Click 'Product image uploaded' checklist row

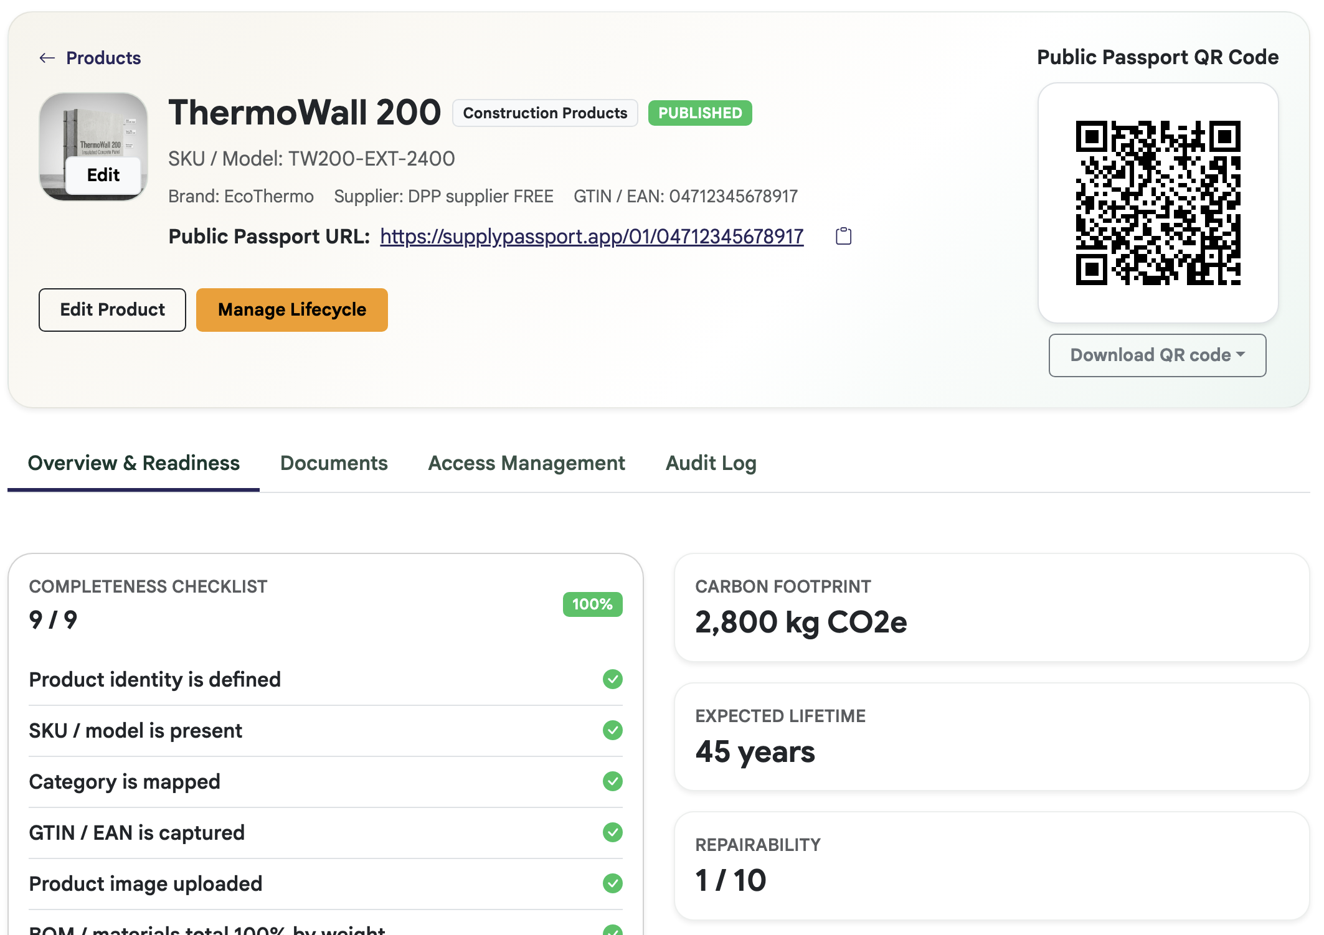[326, 883]
